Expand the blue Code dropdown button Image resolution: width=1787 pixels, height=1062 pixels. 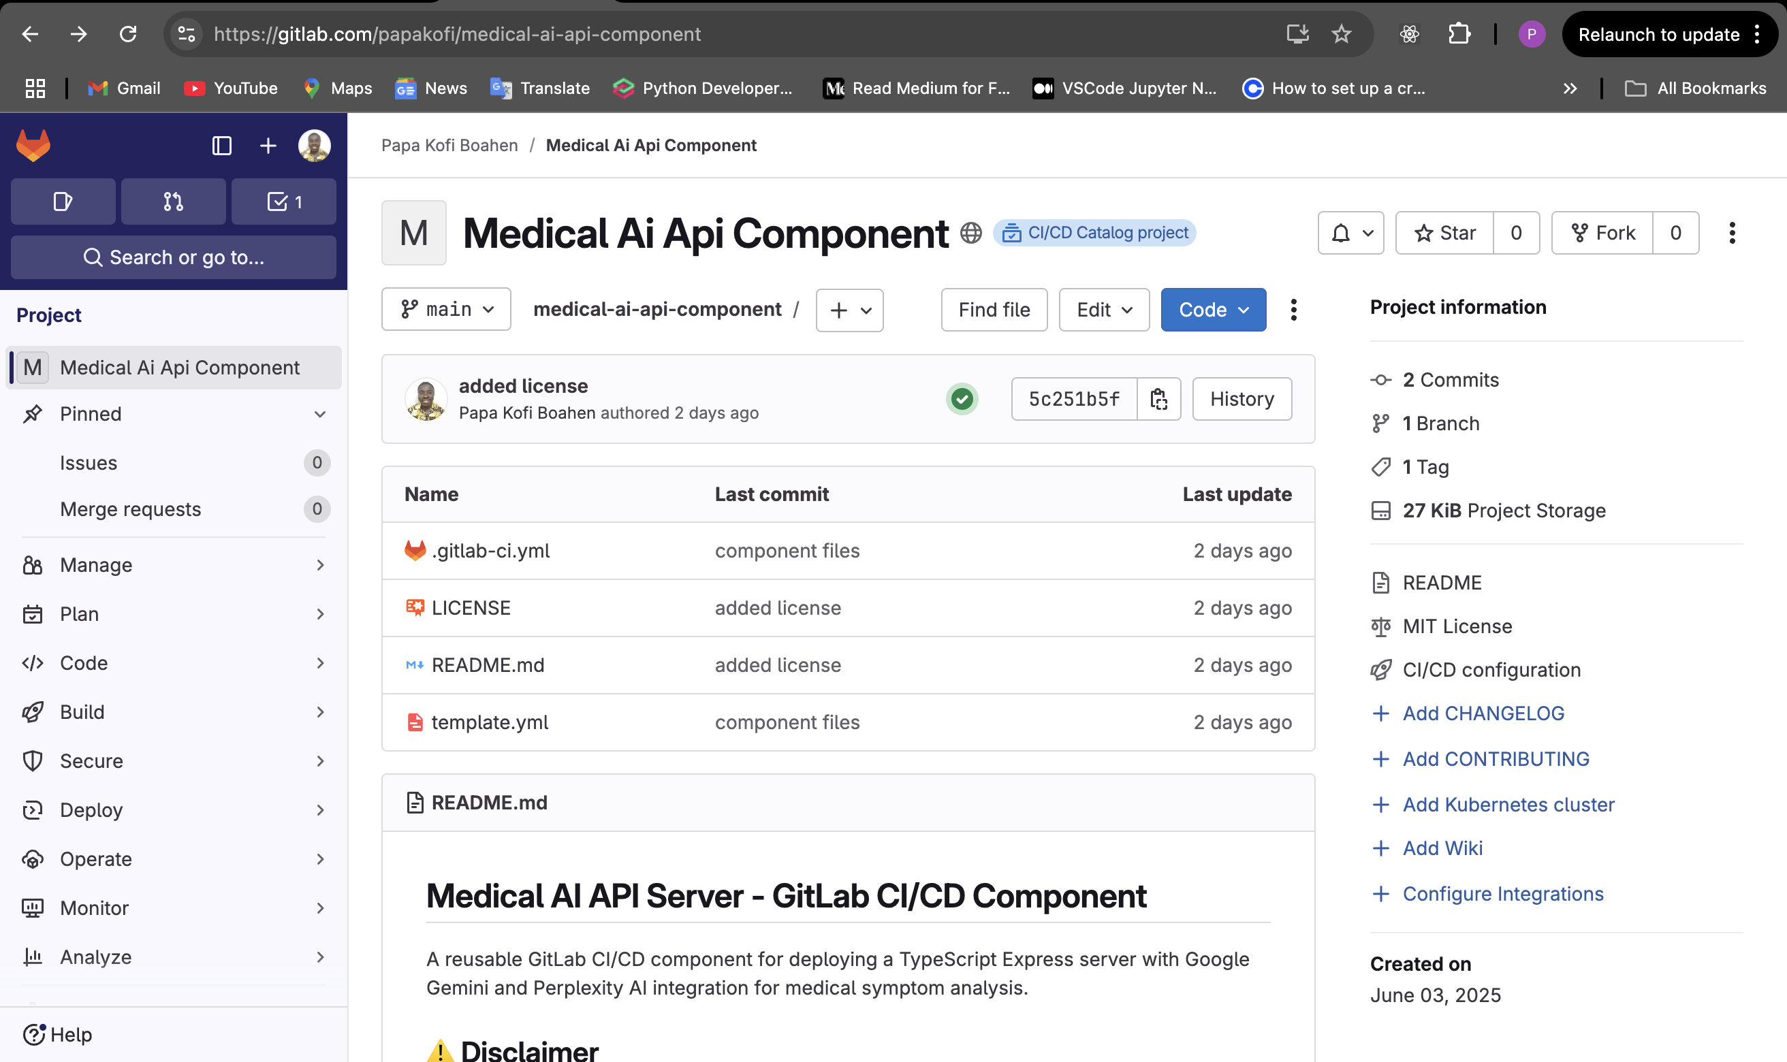(1213, 310)
